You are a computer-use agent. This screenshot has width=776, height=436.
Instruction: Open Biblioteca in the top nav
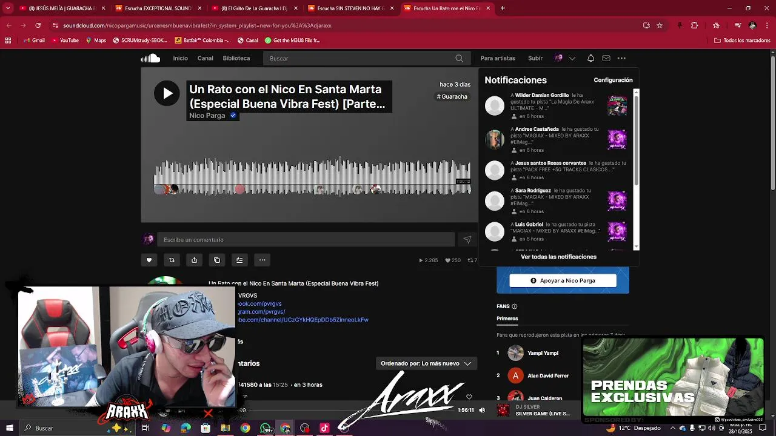click(x=236, y=58)
